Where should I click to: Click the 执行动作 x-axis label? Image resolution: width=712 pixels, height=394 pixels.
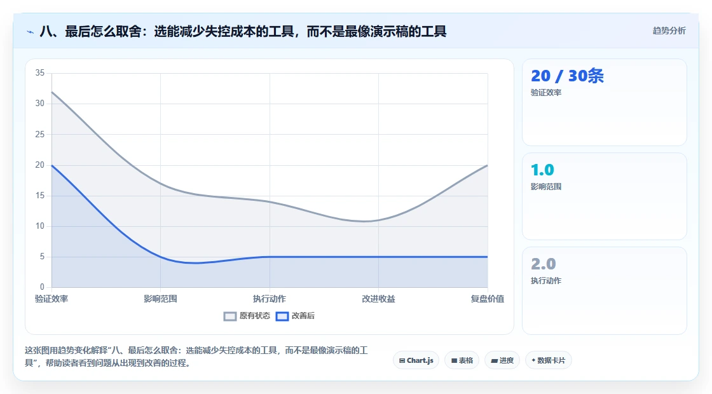click(270, 299)
